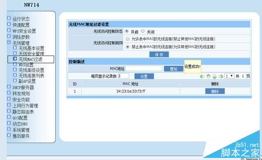Expand the DHCP服务器 plus icon
The image size is (262, 160).
point(9,87)
